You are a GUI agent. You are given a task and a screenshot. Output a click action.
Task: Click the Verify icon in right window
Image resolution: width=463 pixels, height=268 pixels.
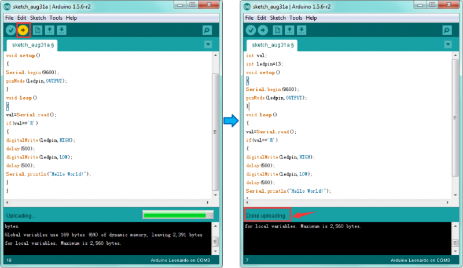click(x=251, y=30)
